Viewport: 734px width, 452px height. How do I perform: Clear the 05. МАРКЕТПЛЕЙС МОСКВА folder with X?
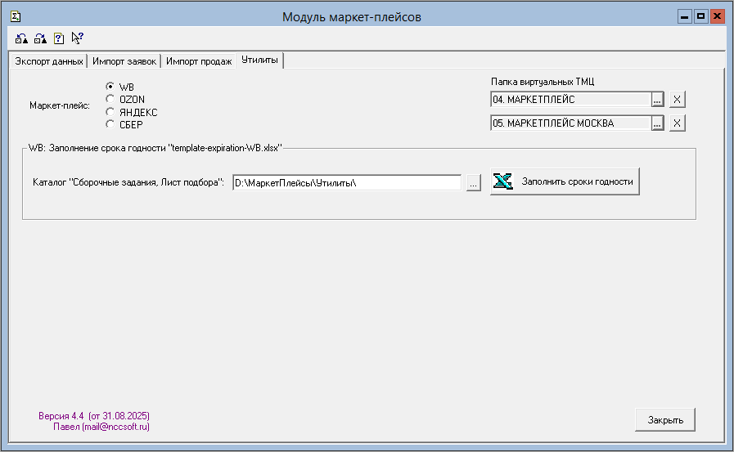click(x=677, y=123)
